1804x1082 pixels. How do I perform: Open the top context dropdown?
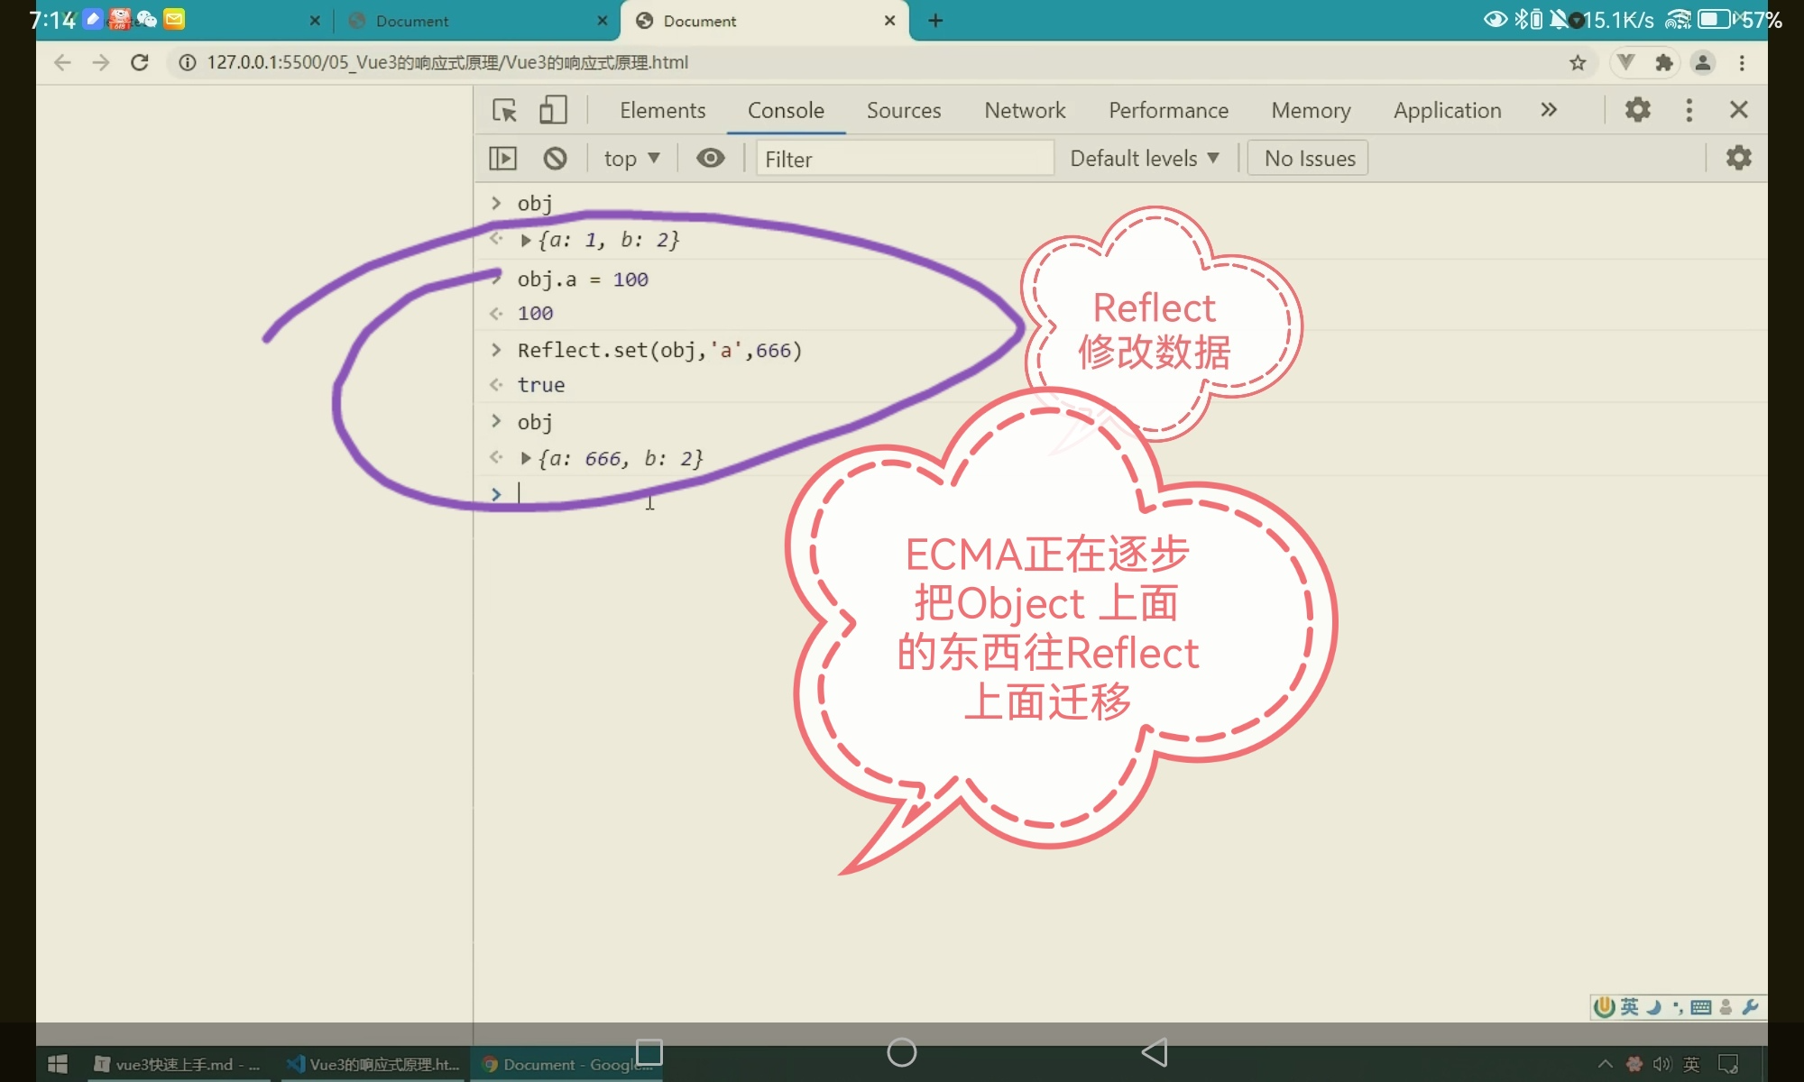pyautogui.click(x=631, y=159)
